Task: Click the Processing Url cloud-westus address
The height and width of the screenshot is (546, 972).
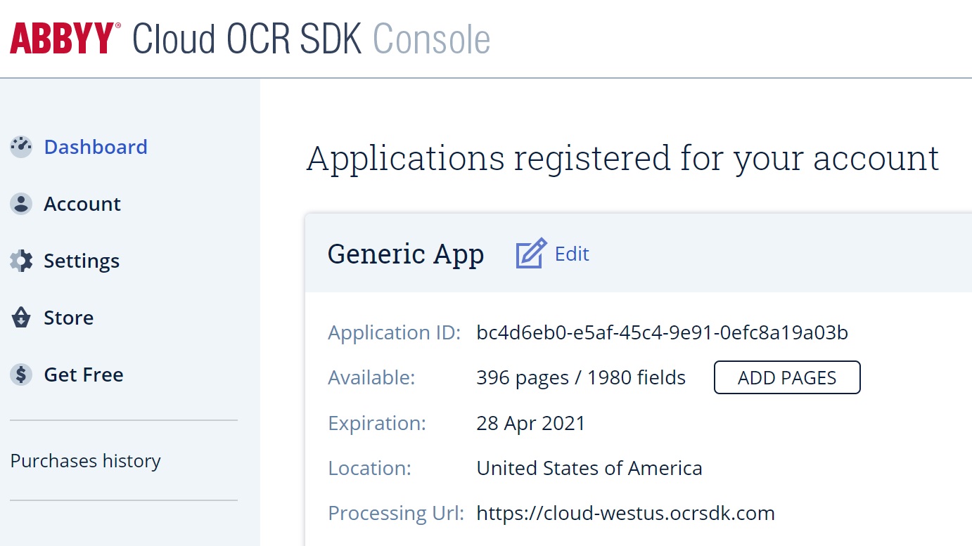Action: (x=626, y=513)
